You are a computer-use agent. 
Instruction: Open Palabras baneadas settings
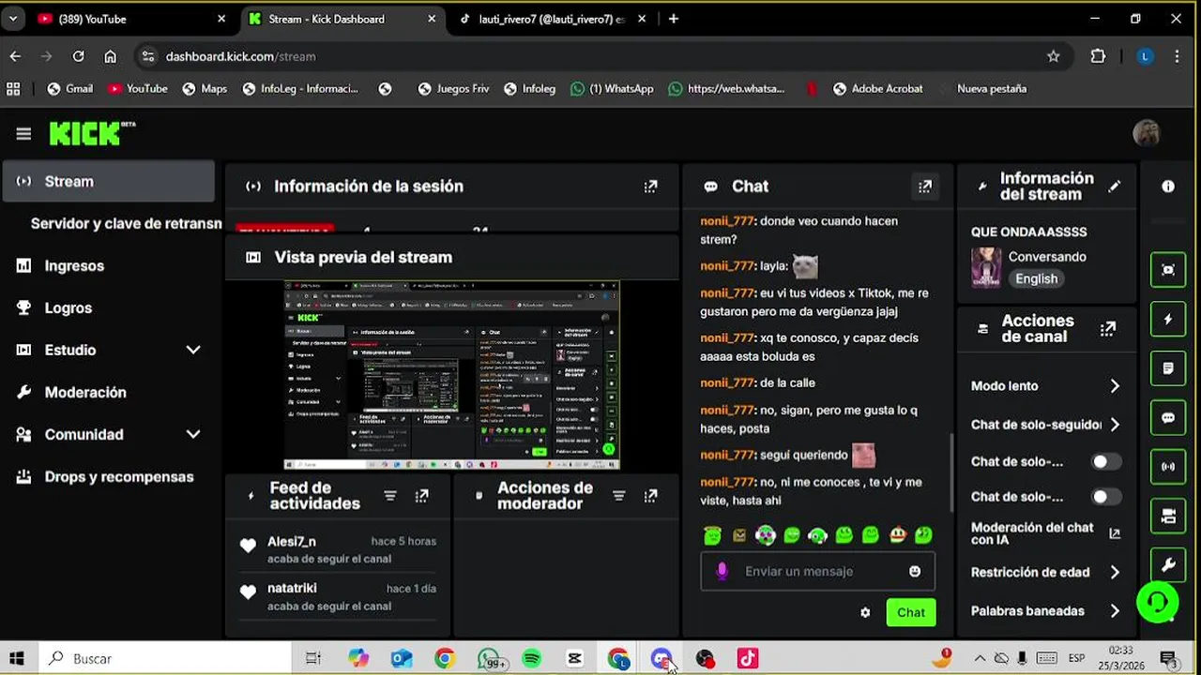[1045, 610]
